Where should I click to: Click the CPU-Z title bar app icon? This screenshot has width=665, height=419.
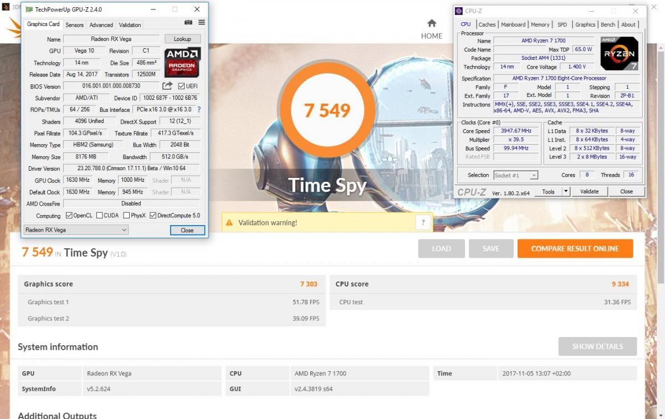[459, 11]
